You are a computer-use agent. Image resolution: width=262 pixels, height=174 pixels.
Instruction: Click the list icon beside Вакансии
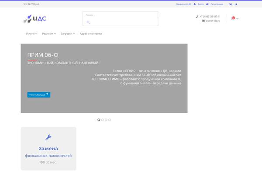[190, 4]
